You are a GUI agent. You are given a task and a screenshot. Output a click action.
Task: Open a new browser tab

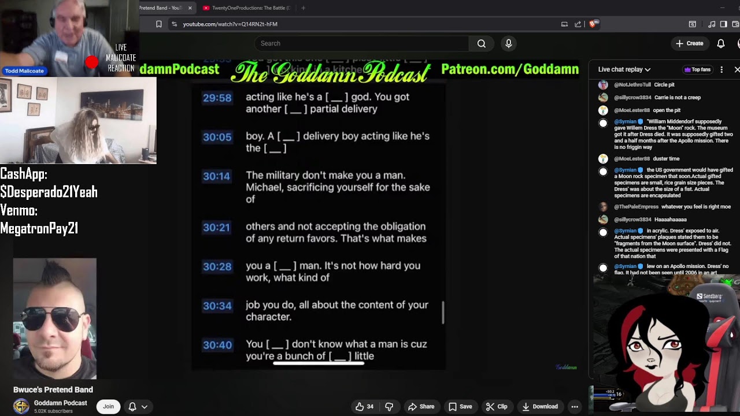click(x=303, y=8)
